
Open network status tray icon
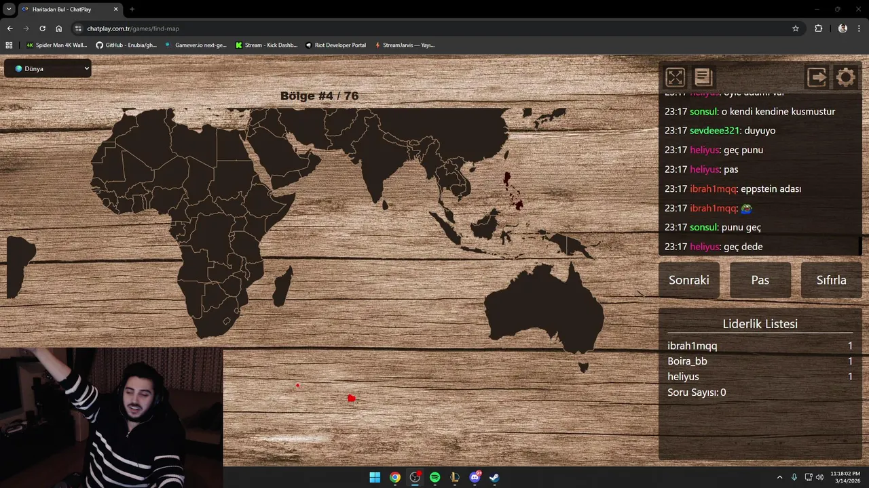click(809, 477)
